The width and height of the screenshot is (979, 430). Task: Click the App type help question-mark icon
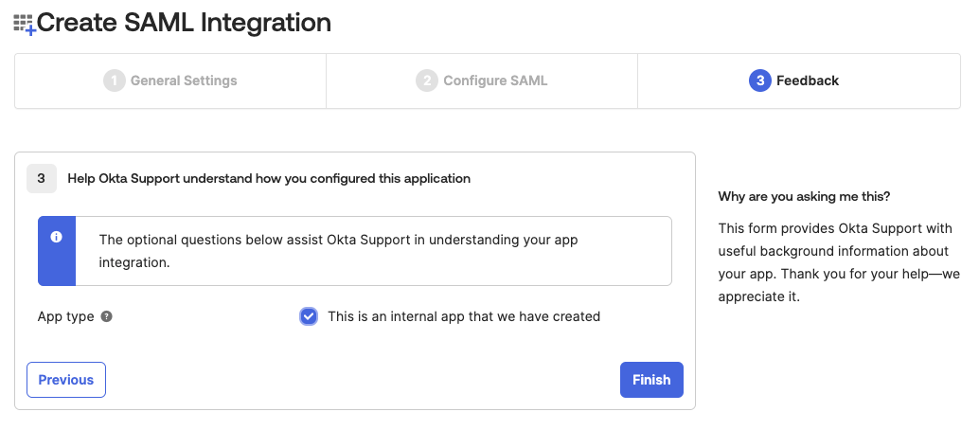tap(106, 316)
